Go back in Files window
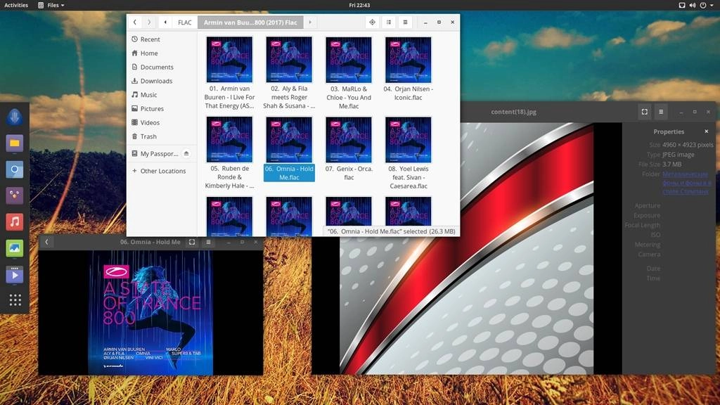The height and width of the screenshot is (405, 720). pos(134,22)
